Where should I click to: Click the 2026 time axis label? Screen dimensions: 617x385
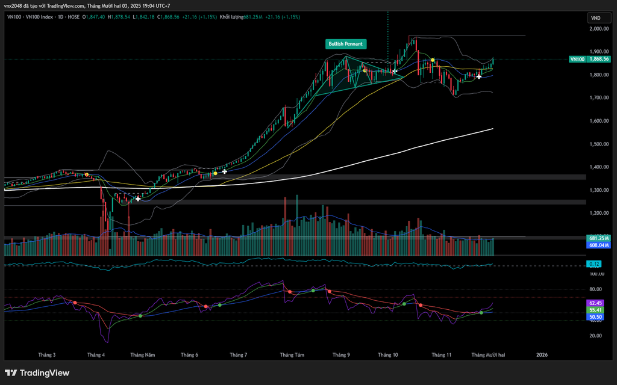point(542,355)
